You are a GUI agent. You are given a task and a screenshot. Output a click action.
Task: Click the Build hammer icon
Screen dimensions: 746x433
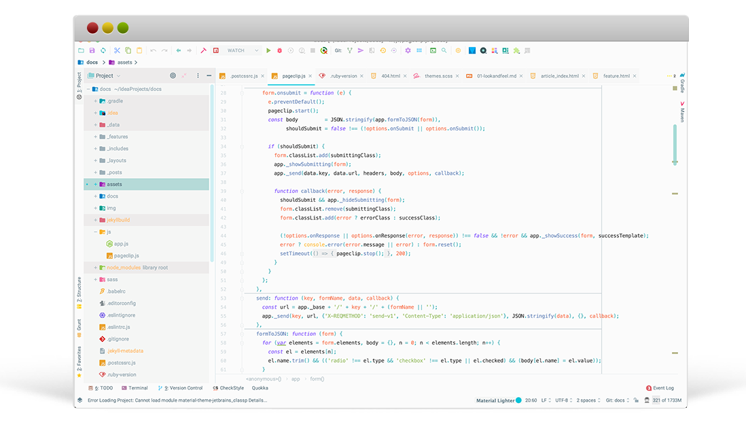203,50
